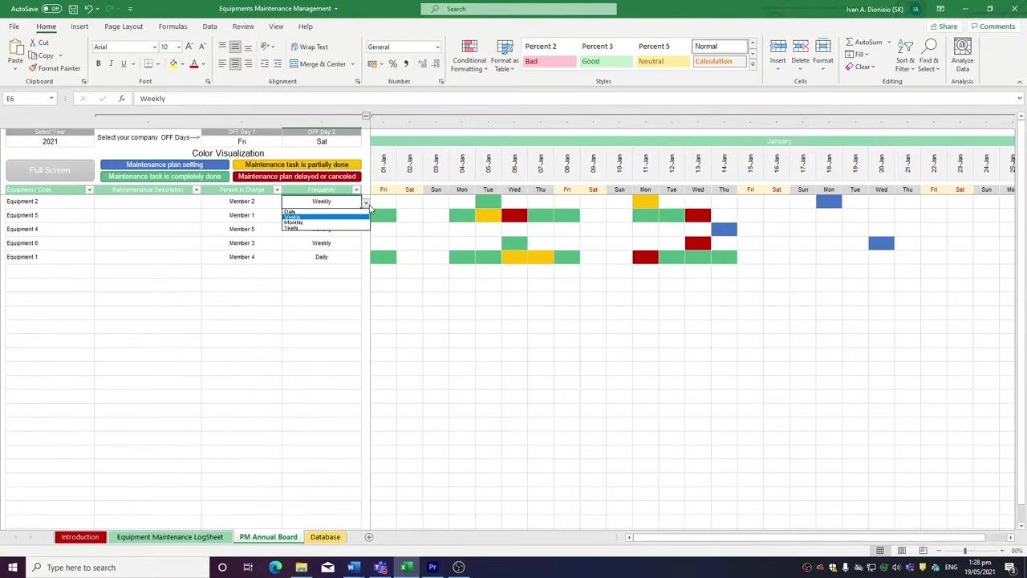Open Conditional Formatting
Screen dimensions: 1027x578
point(469,56)
